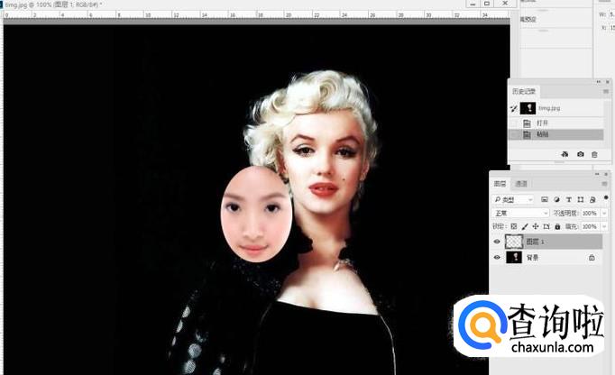Close the timg.jpg document window
Screen dimensions: 615x375
[505, 4]
